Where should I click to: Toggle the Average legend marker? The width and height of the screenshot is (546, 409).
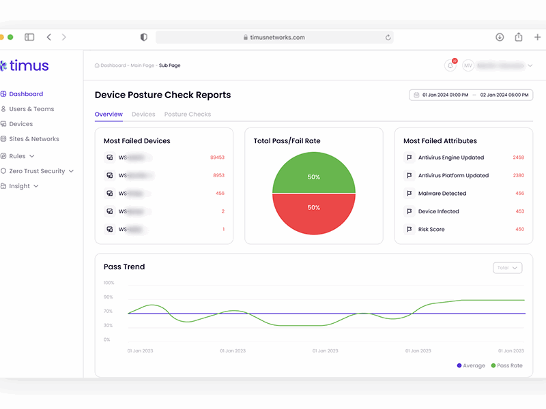pos(459,365)
